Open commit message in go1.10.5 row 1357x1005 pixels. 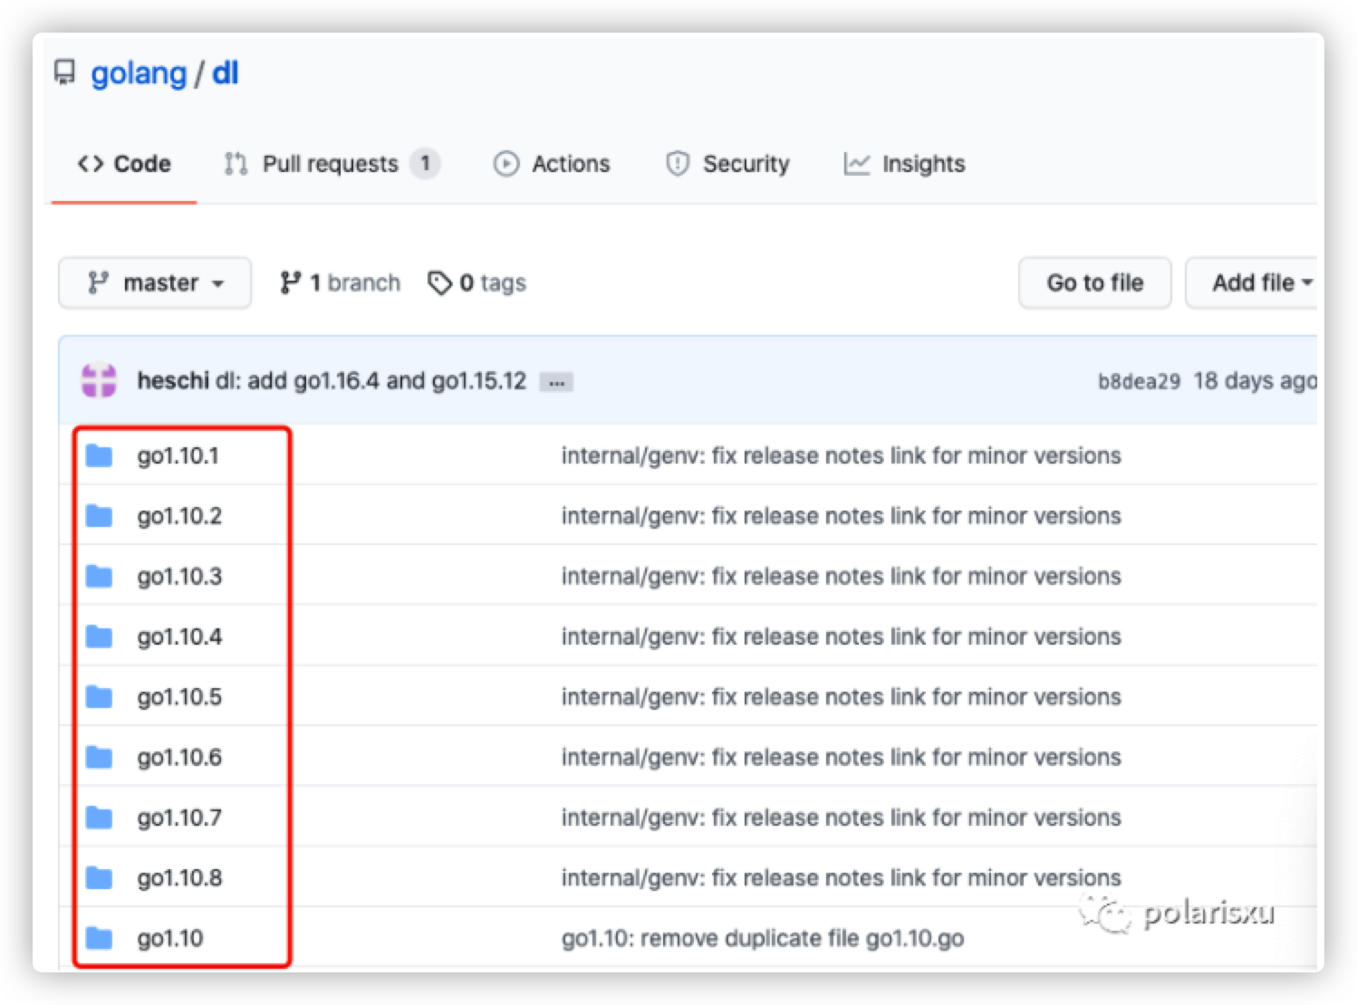pos(842,697)
